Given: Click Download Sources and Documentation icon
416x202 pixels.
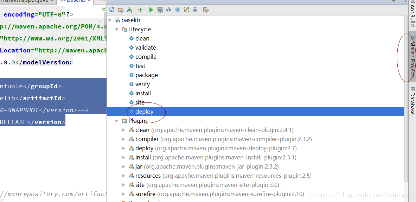Looking at the screenshot, I should (x=129, y=10).
